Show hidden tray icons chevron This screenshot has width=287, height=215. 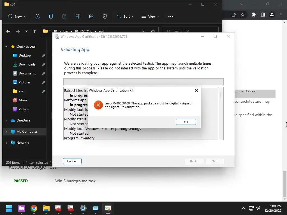(244, 208)
